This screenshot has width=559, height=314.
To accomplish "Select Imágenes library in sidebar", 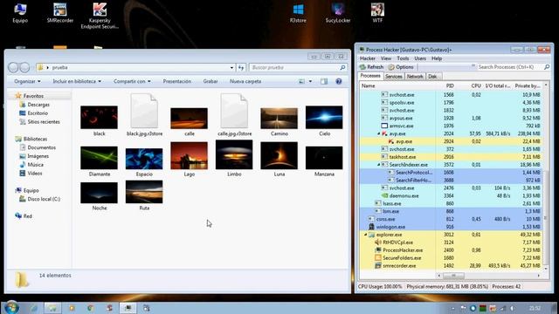I will [x=34, y=156].
